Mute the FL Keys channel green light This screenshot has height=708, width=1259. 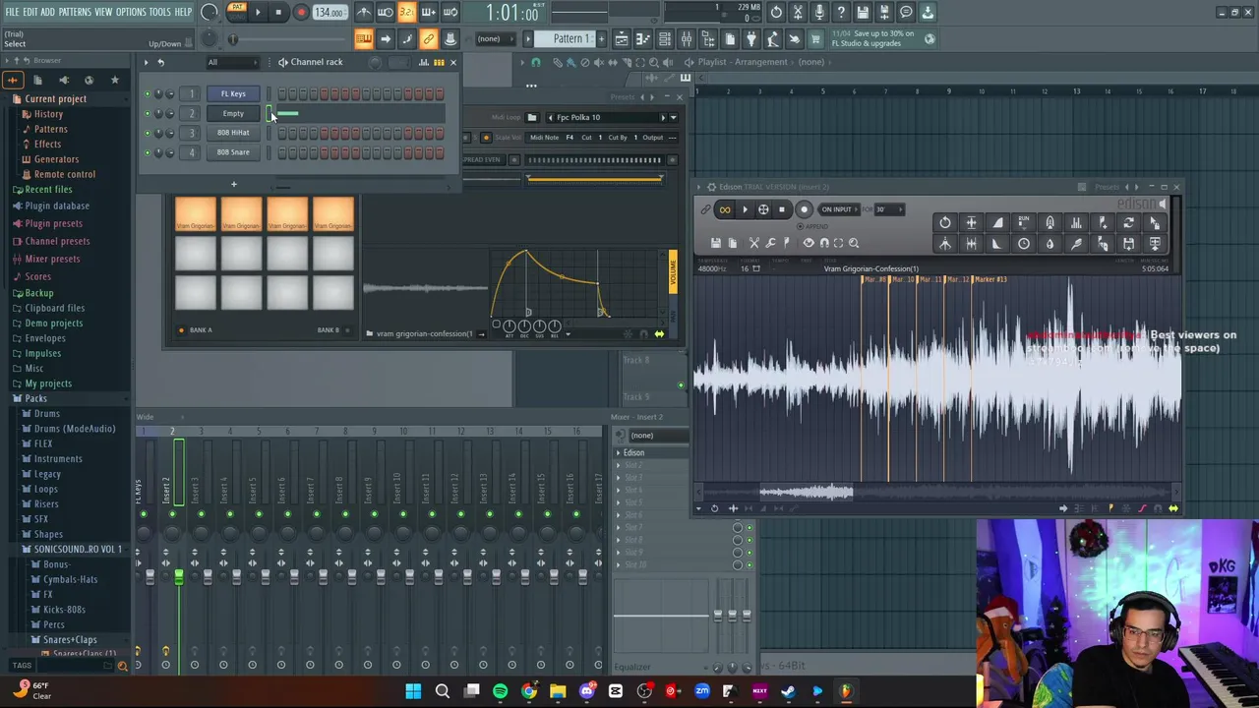point(148,94)
